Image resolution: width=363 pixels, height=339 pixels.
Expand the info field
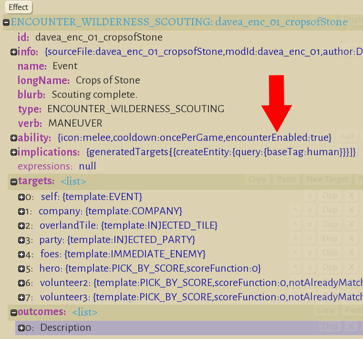[13, 52]
